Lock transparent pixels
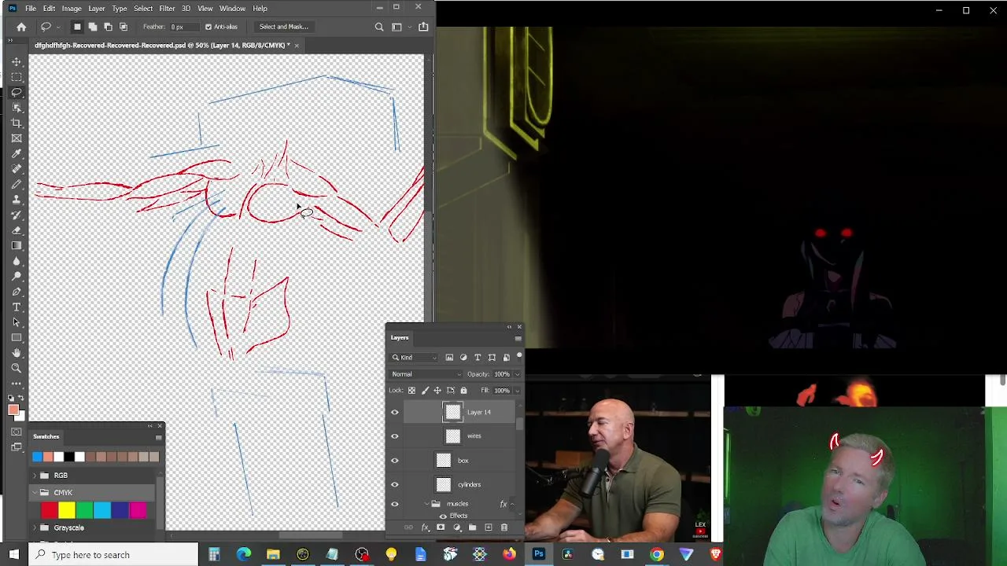 click(411, 391)
